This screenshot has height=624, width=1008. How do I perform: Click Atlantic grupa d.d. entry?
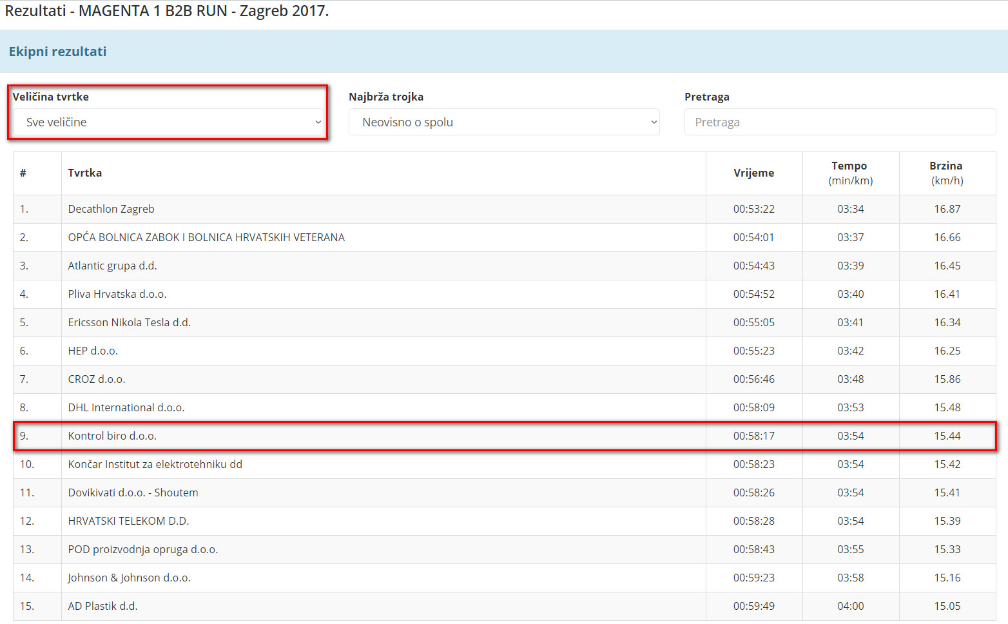[x=113, y=266]
